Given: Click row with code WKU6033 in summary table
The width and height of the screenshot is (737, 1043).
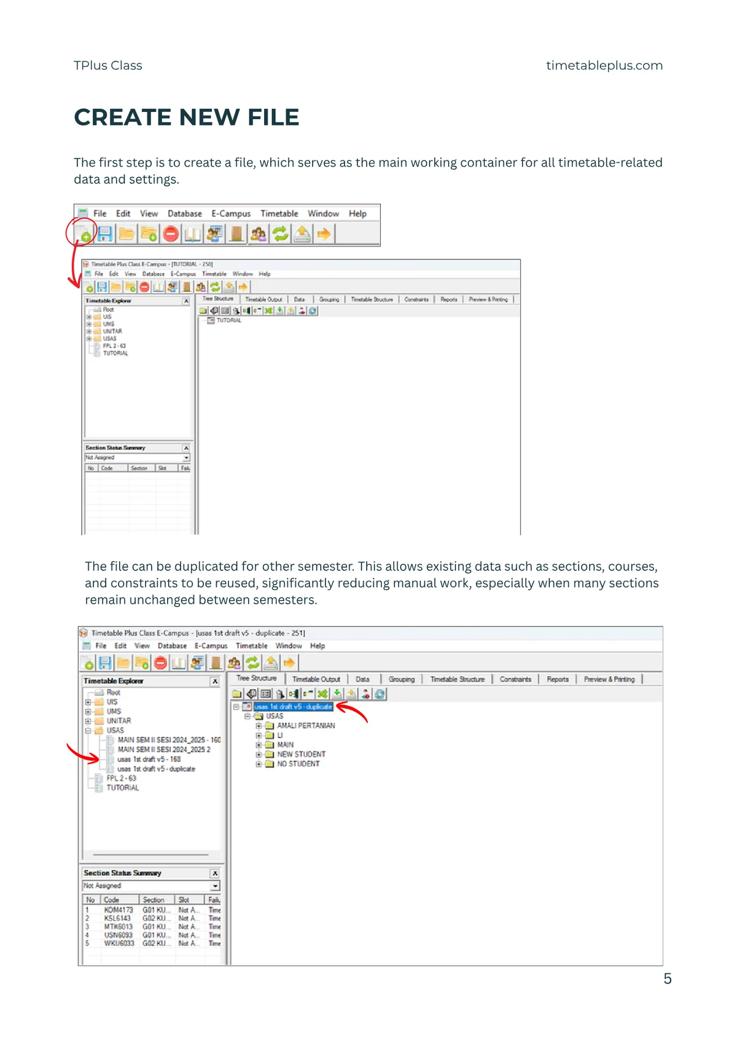Looking at the screenshot, I should [152, 943].
